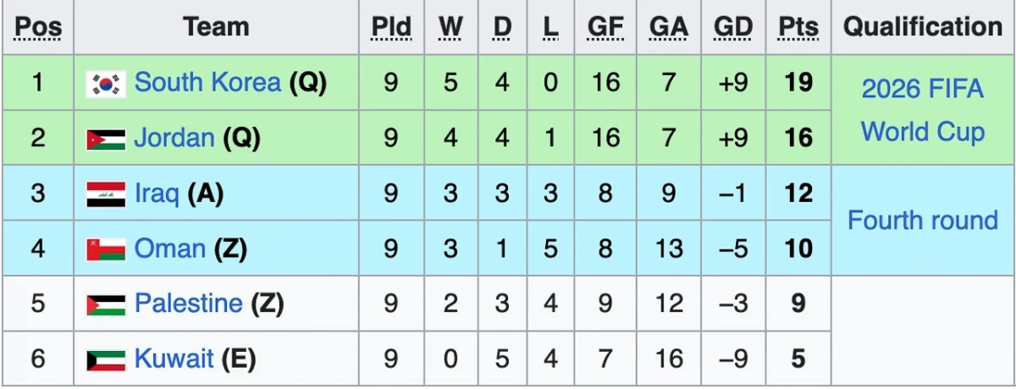Click the Palestine flag icon

point(106,304)
